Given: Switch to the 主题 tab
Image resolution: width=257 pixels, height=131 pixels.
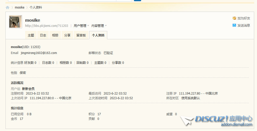Looking at the screenshot, I should (x=31, y=35).
